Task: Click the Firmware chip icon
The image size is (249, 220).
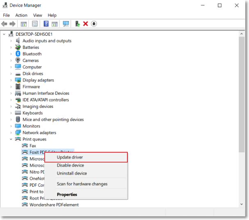Action: tap(18, 87)
